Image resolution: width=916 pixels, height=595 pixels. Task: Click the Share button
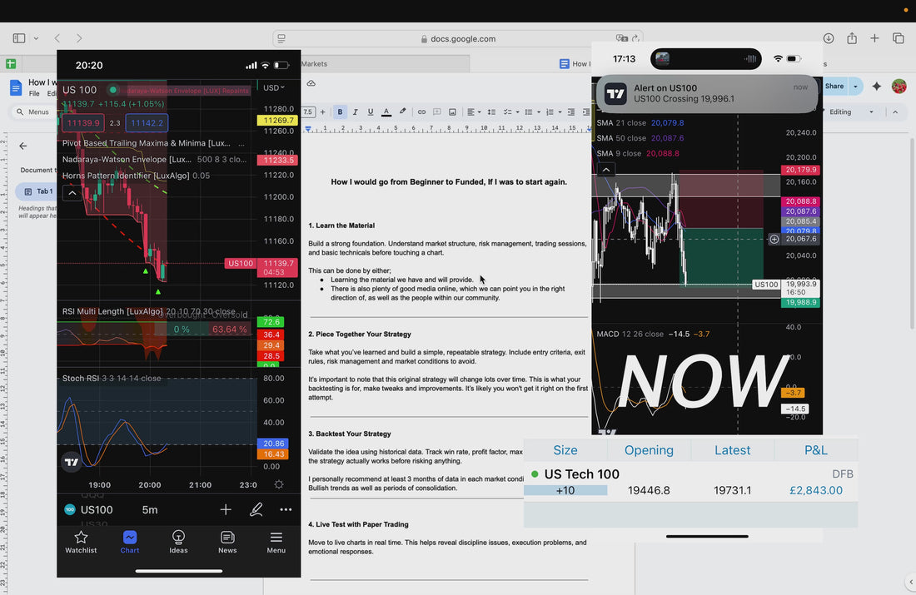pos(834,86)
